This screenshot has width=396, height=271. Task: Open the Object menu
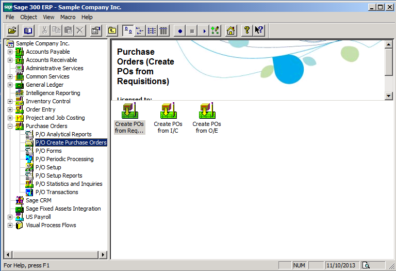tap(28, 17)
